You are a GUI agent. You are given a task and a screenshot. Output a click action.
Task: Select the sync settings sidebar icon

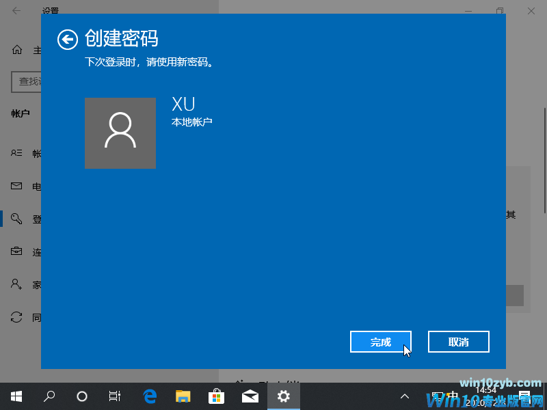17,317
